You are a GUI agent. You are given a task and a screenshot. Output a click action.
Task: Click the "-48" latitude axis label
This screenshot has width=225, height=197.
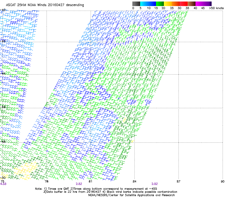3,142
